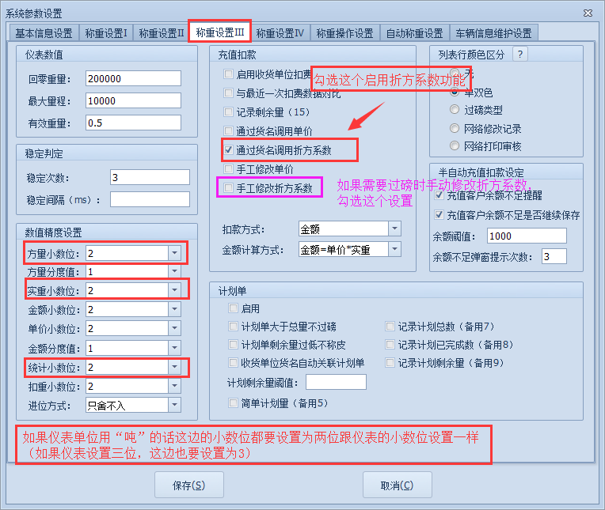This screenshot has height=510, width=605.
Task: Expand the 单价小数位 dropdown
Action: (x=174, y=328)
